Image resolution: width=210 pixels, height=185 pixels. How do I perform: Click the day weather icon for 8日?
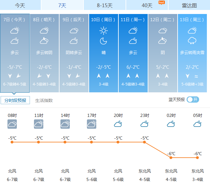tap(44, 30)
